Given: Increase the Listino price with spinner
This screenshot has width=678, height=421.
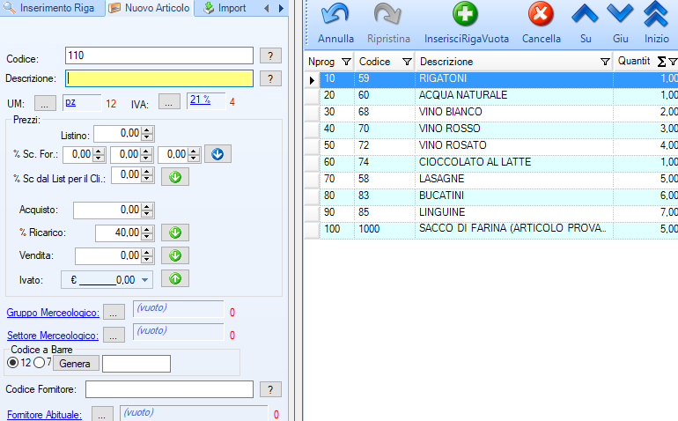Looking at the screenshot, I should pyautogui.click(x=147, y=129).
